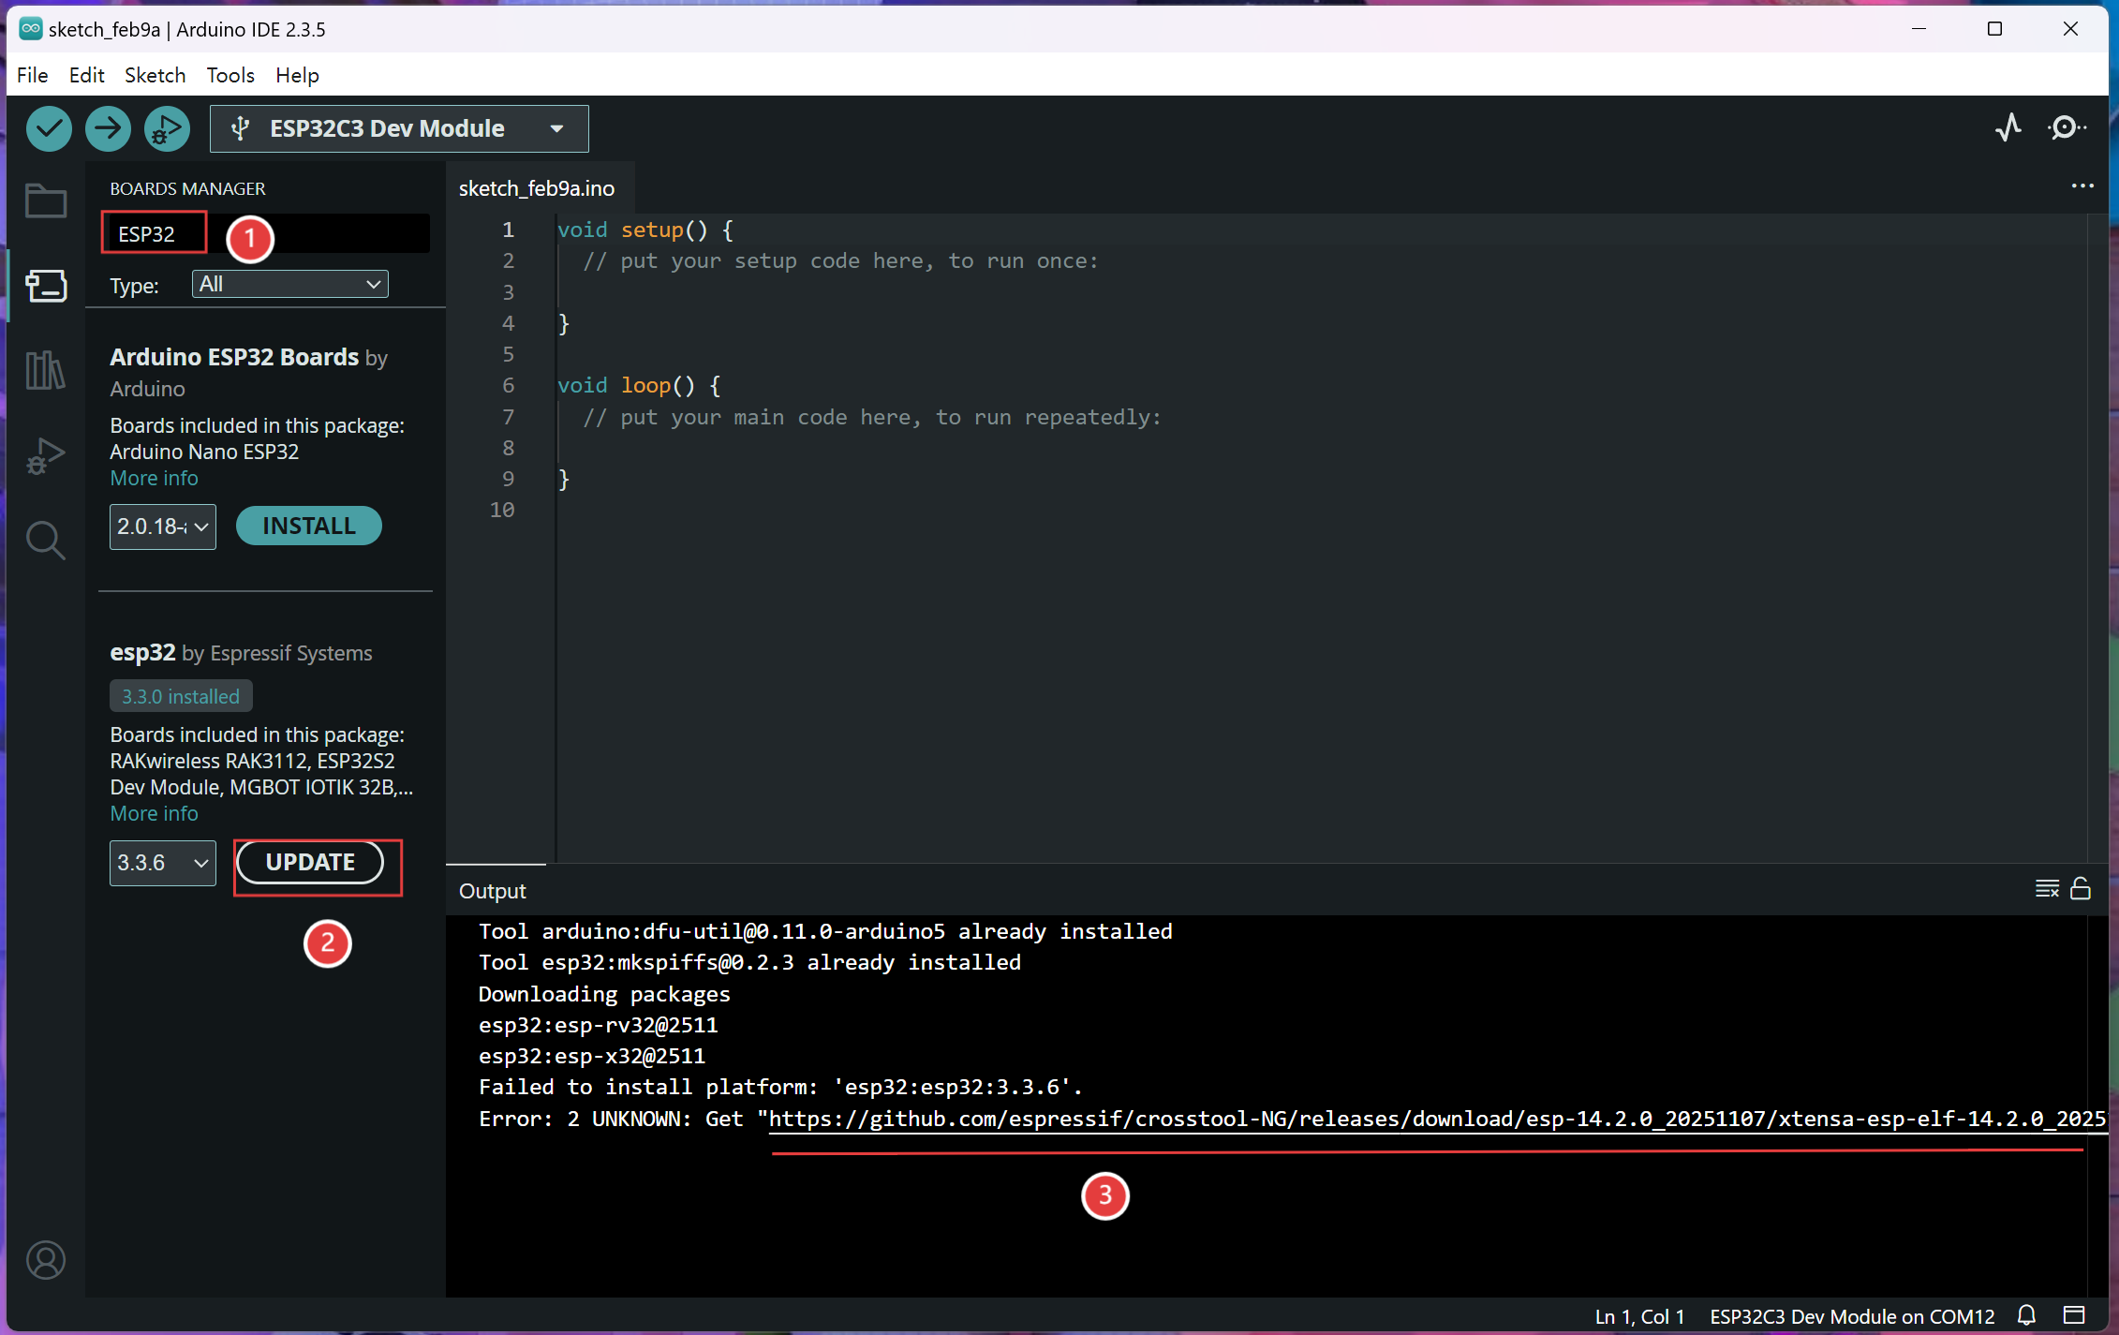This screenshot has height=1335, width=2119.
Task: Open the esp32 version 3.3.6 dropdown
Action: point(162,863)
